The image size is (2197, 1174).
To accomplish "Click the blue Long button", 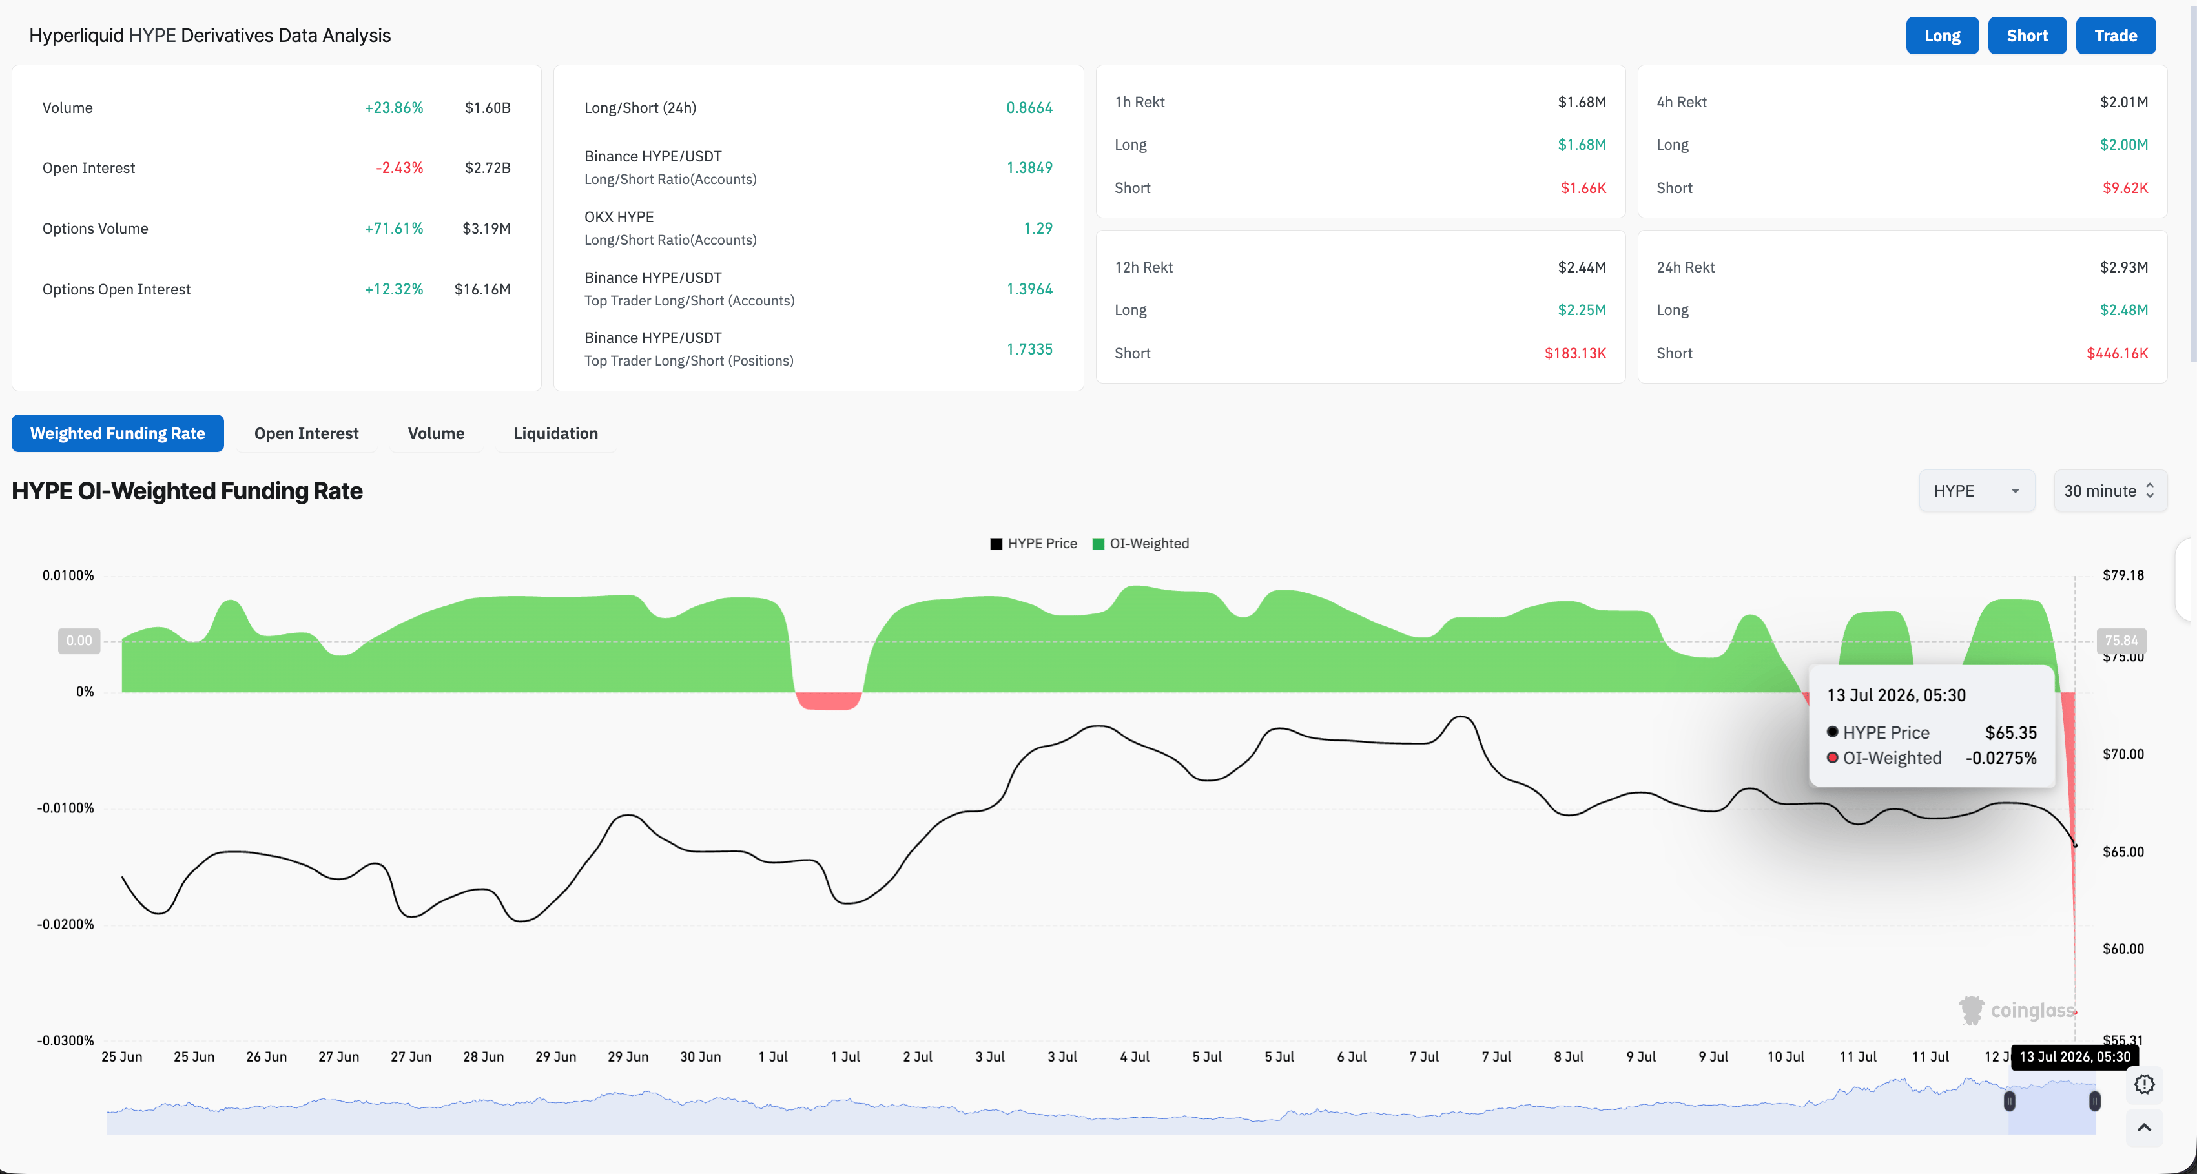I will (1942, 36).
